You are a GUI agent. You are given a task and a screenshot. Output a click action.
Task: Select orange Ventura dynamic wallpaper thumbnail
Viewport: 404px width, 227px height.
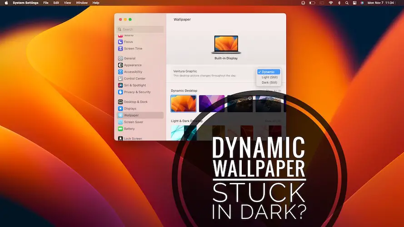(184, 104)
